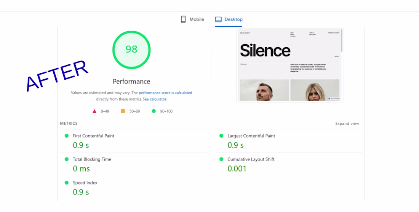Open the "performance score is calculated" link
This screenshot has height=212, width=419.
165,93
